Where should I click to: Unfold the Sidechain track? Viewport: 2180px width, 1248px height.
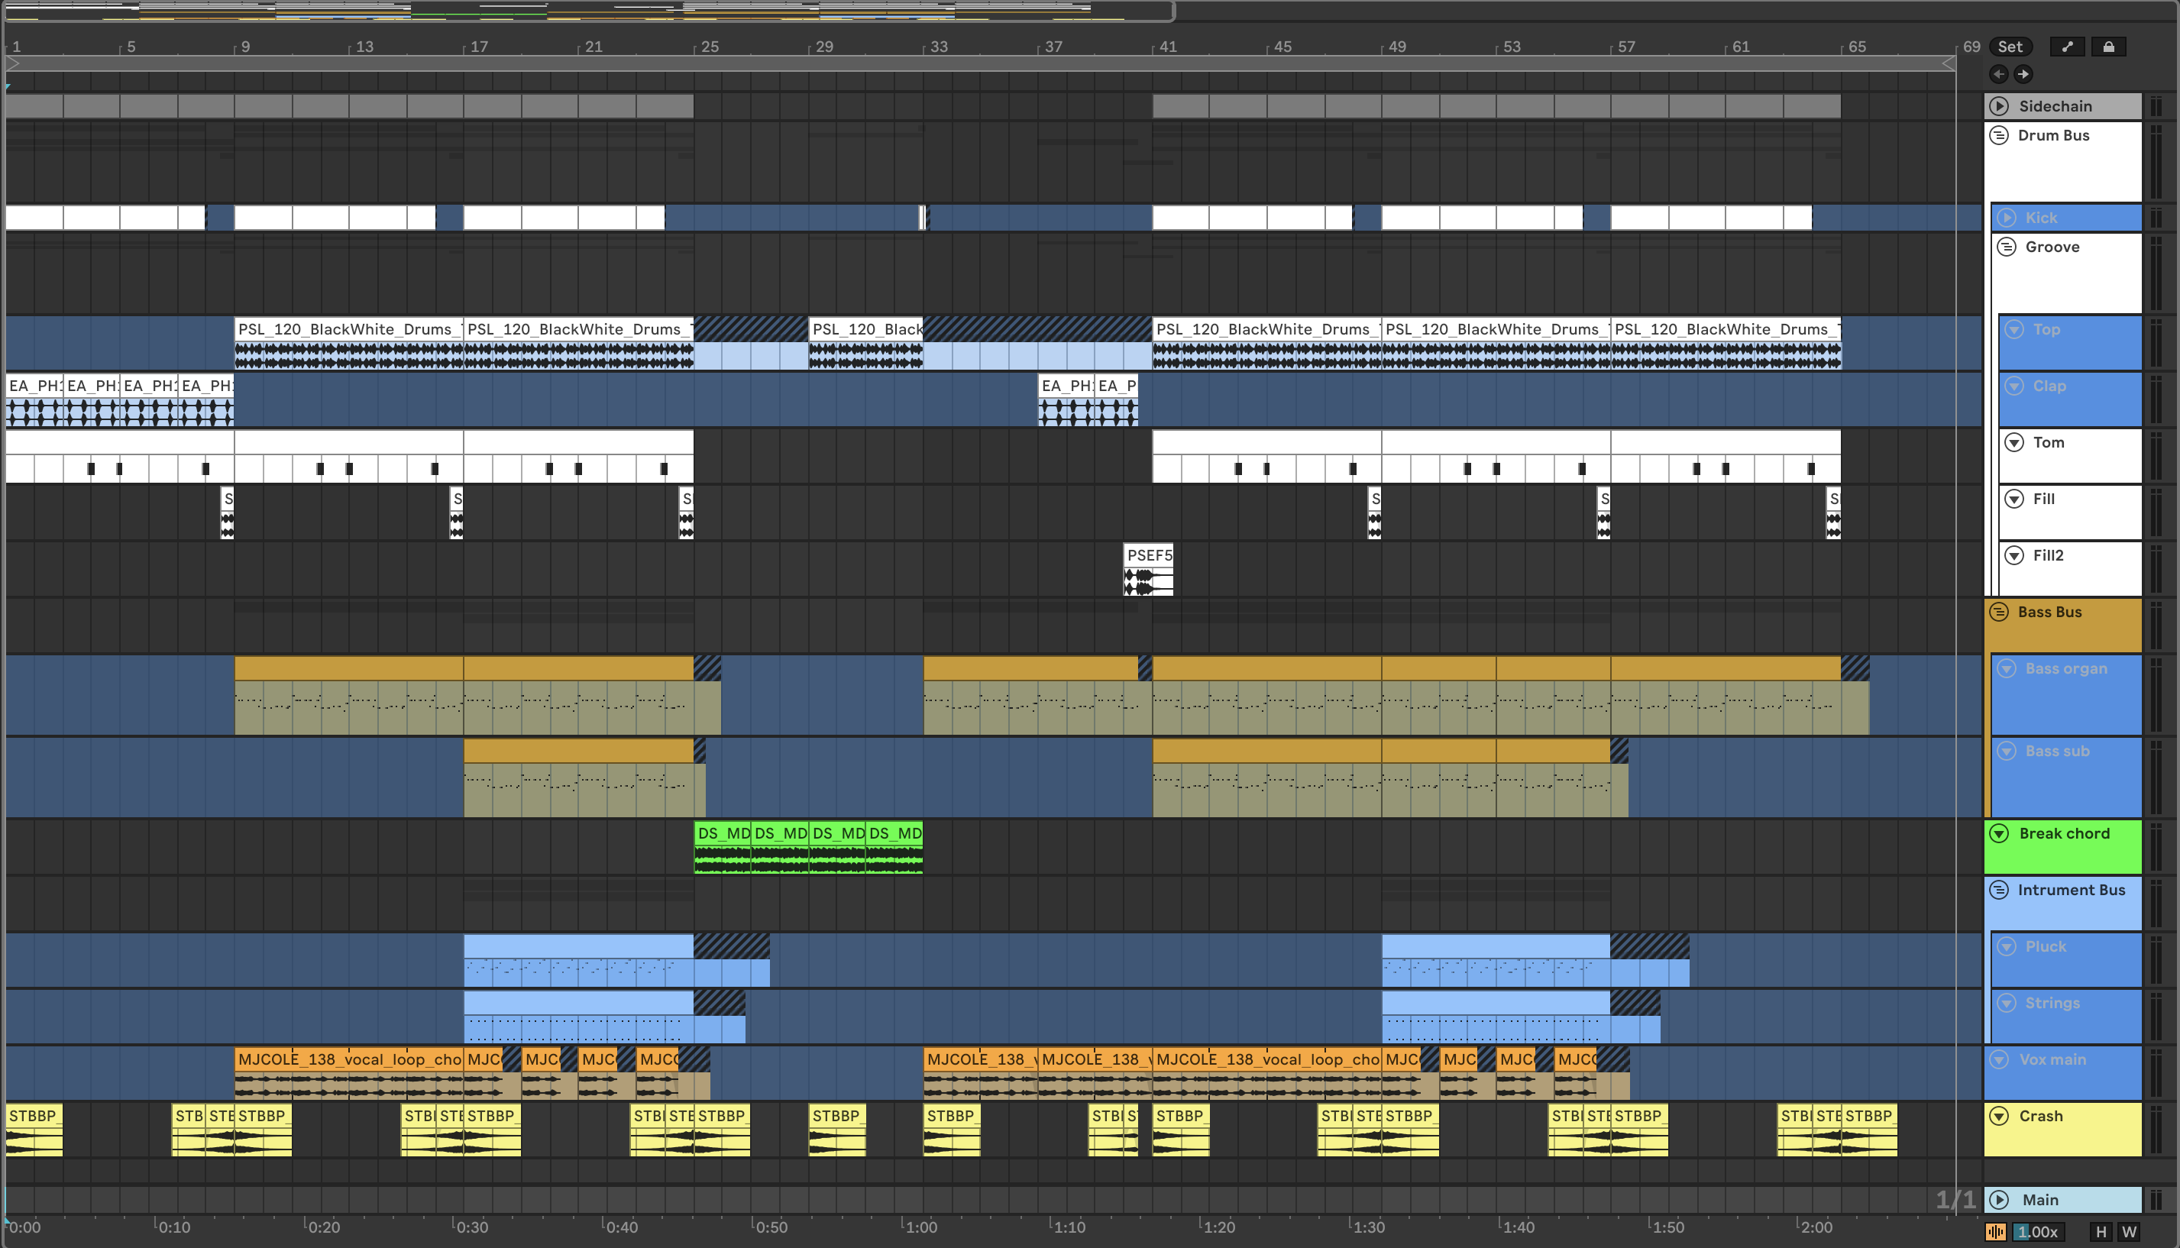1999,106
